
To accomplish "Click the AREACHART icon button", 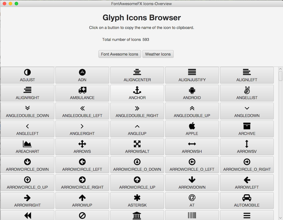I will pyautogui.click(x=27, y=147).
